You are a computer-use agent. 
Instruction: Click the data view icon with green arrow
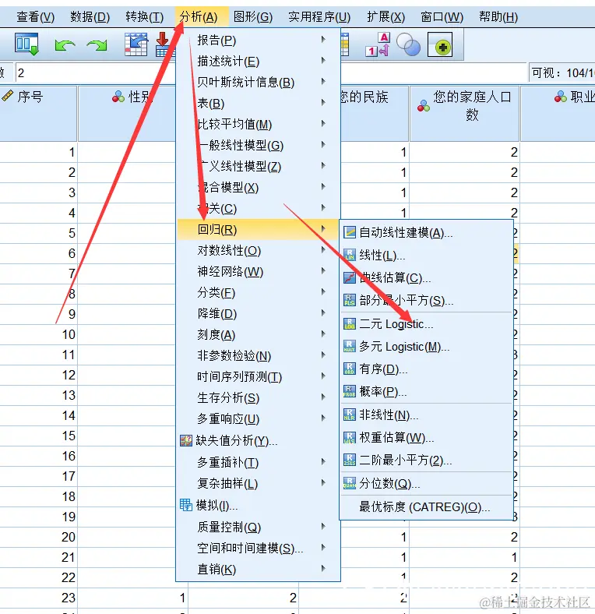click(26, 44)
